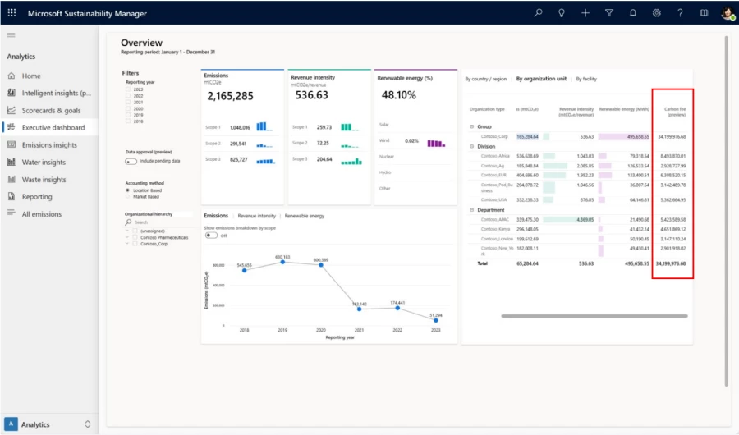The image size is (739, 435).
Task: Click the plus icon in header
Action: tap(585, 13)
